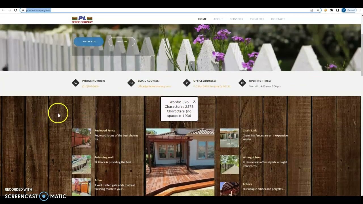
Task: Open the Retaining wall heading link
Action: [x=104, y=157]
